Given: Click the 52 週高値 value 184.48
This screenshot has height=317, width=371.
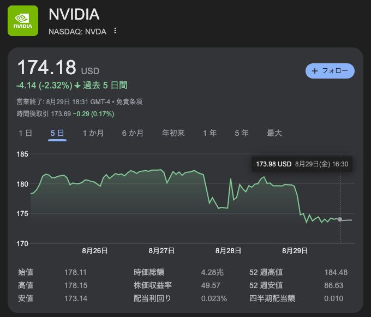Looking at the screenshot, I should (336, 272).
